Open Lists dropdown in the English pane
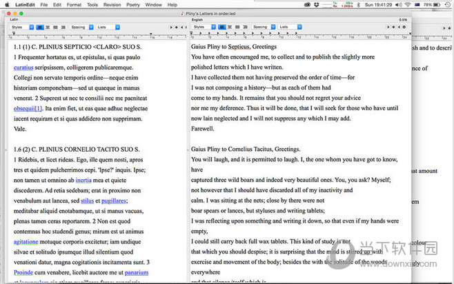454x284 pixels. 290,27
